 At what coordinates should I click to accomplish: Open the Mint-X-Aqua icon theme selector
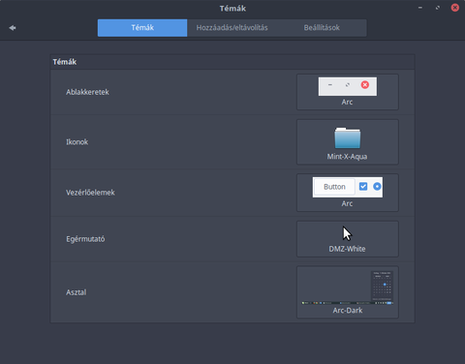348,142
